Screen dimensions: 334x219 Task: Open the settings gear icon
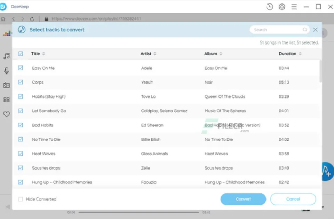click(282, 7)
